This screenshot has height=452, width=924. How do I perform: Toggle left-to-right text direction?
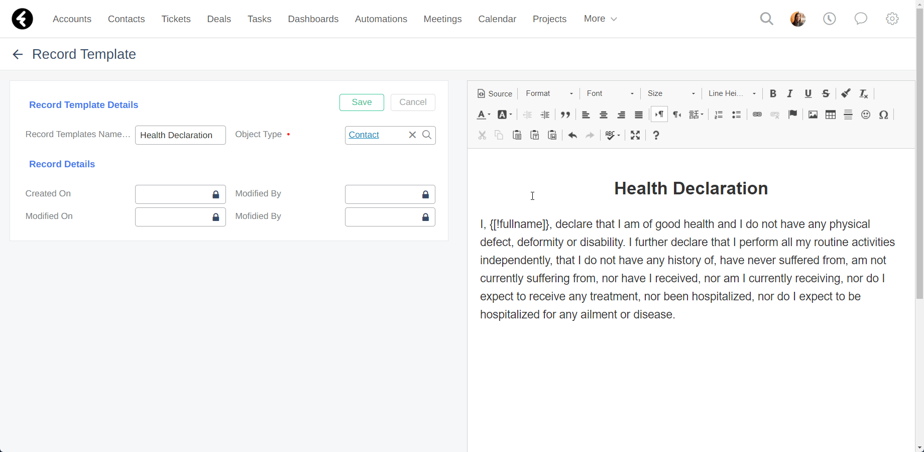659,115
